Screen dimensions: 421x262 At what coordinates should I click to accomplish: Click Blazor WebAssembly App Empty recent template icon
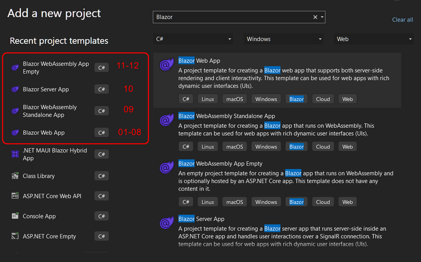tap(15, 68)
